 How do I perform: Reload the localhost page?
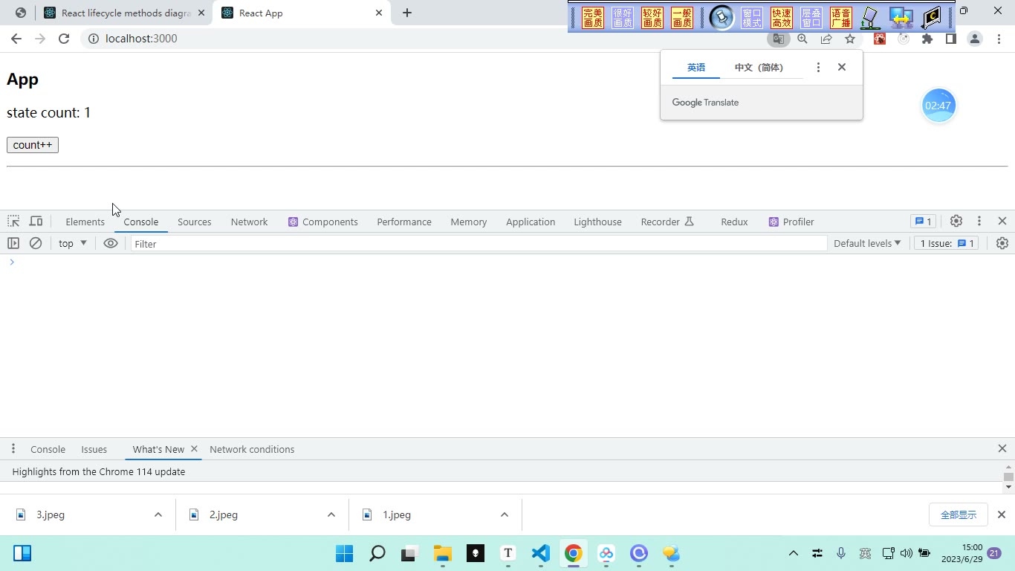[64, 39]
